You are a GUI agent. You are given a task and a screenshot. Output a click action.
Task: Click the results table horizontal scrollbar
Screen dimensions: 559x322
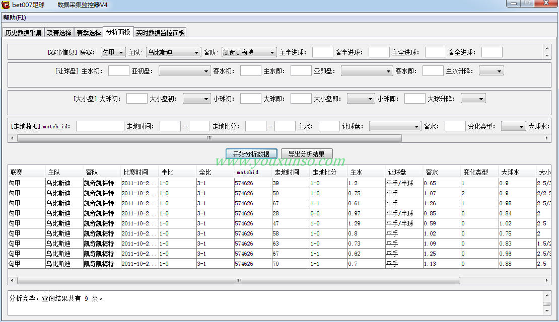pyautogui.click(x=238, y=280)
